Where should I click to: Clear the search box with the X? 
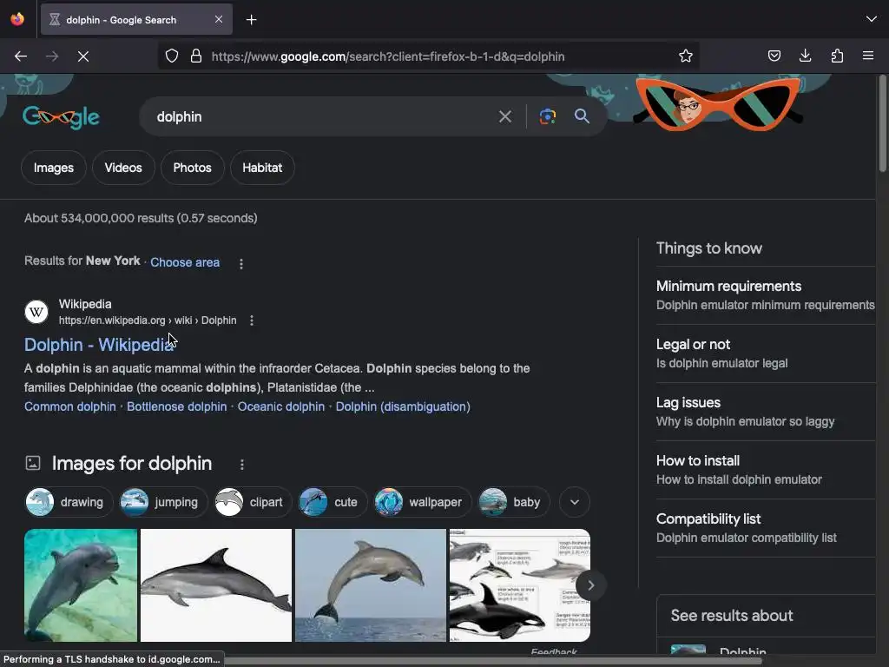[504, 117]
